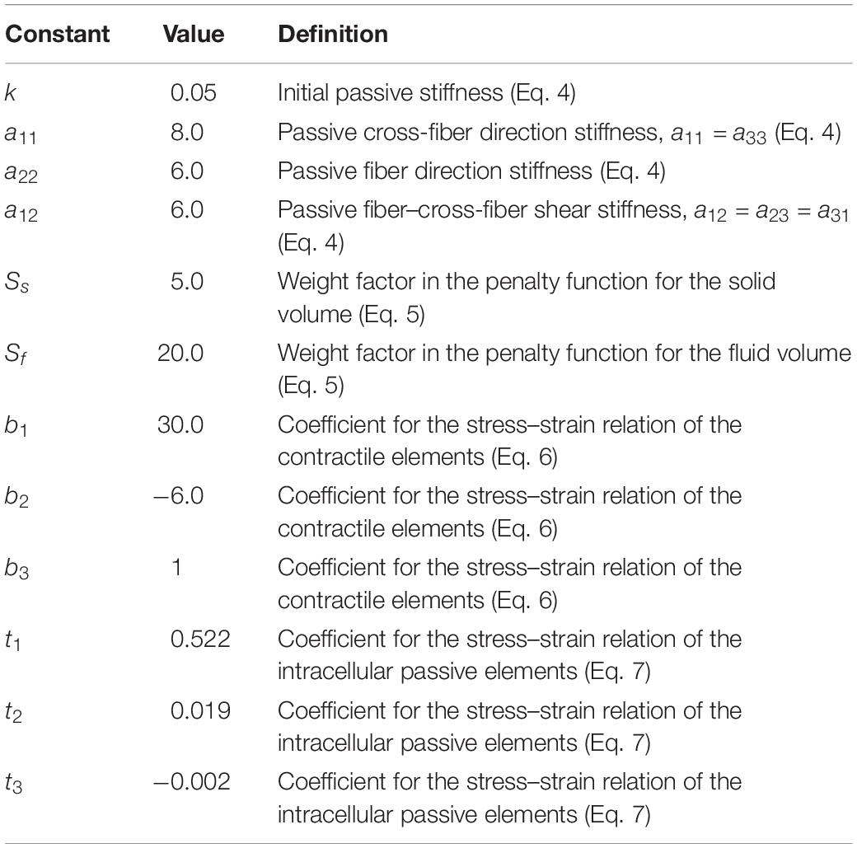857x848 pixels.
Task: Click the 30.0 value for b1
Action: click(180, 424)
